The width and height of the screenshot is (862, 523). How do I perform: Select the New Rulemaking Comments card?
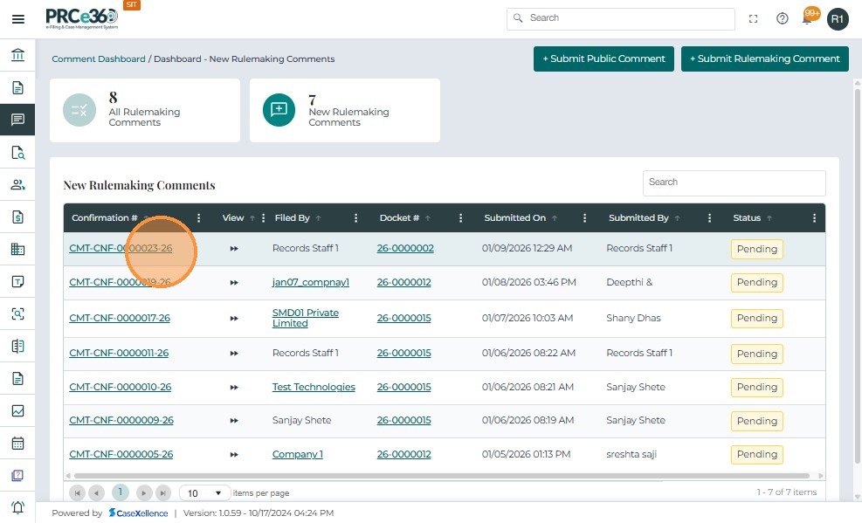344,111
